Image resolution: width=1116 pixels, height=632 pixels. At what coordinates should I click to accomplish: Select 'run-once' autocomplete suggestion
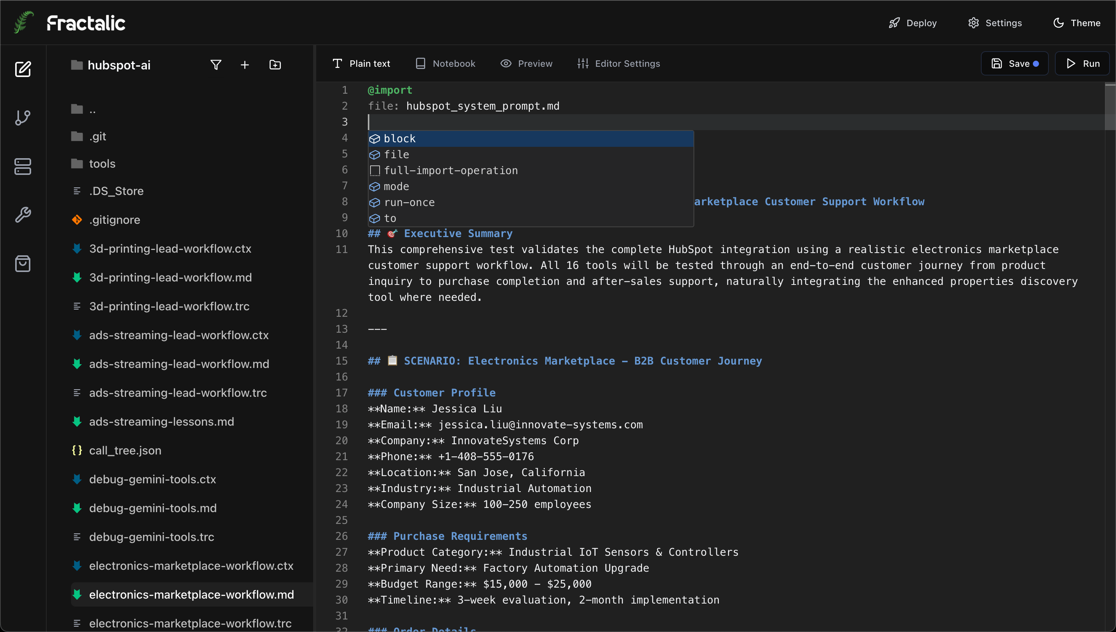(x=531, y=202)
